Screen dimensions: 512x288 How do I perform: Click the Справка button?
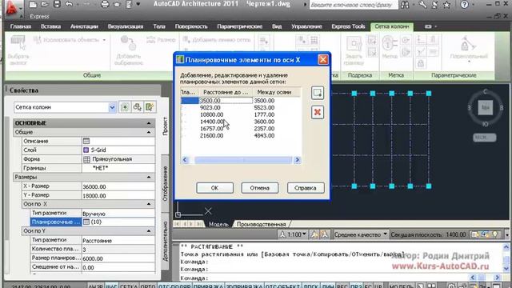pyautogui.click(x=306, y=188)
